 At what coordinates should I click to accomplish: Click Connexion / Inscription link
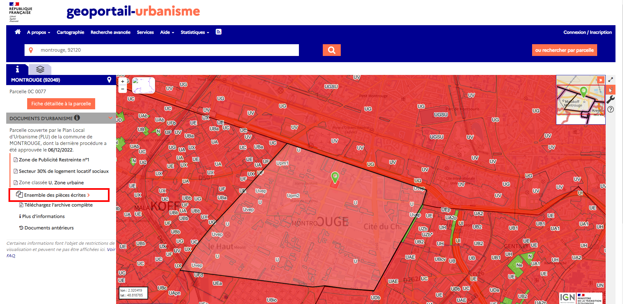coord(587,32)
